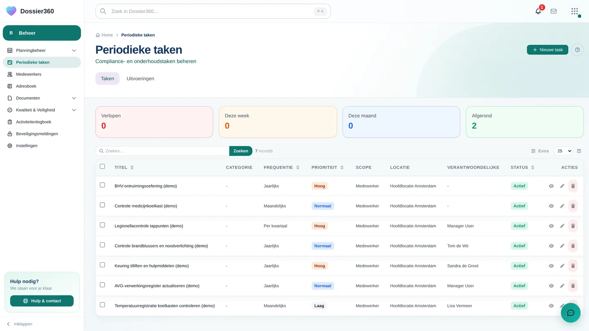The height and width of the screenshot is (331, 589).
Task: Toggle the column layout icon
Action: pyautogui.click(x=579, y=151)
